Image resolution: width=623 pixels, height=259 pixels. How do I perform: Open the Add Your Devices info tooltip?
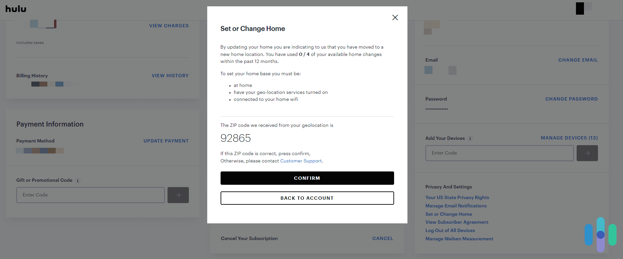(471, 138)
